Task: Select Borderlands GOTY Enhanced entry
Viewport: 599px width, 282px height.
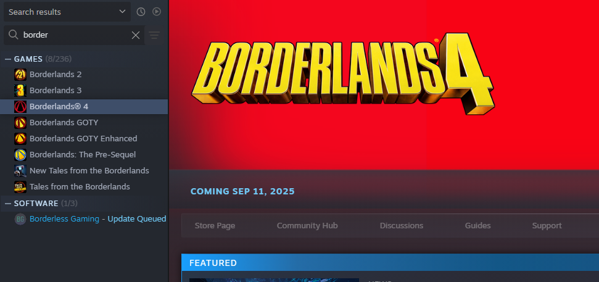Action: click(x=84, y=139)
